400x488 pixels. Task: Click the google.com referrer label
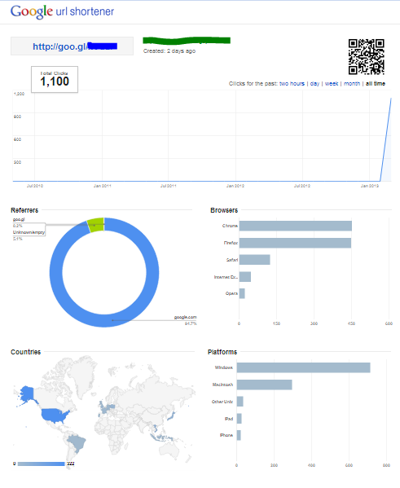click(x=185, y=317)
